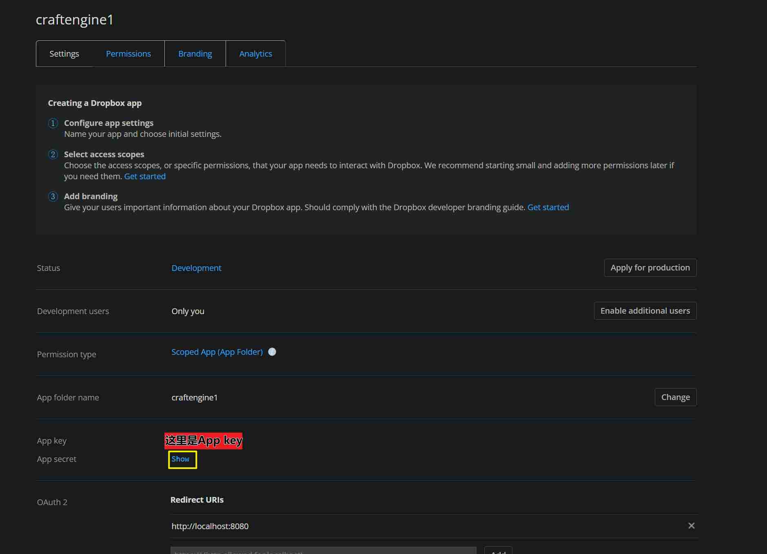
Task: Focus the new redirect URI input field
Action: point(323,551)
